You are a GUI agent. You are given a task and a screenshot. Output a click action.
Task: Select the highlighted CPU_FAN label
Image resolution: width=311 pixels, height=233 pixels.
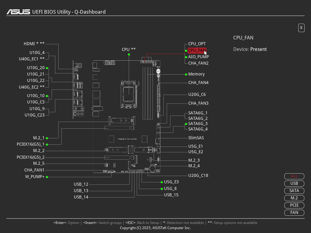(x=197, y=51)
